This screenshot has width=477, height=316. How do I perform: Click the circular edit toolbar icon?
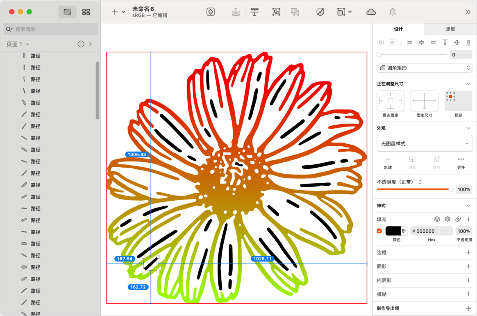click(x=320, y=12)
